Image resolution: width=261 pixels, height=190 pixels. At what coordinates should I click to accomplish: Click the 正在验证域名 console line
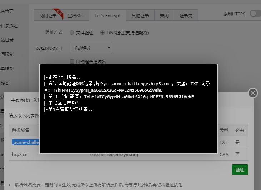(x=62, y=77)
